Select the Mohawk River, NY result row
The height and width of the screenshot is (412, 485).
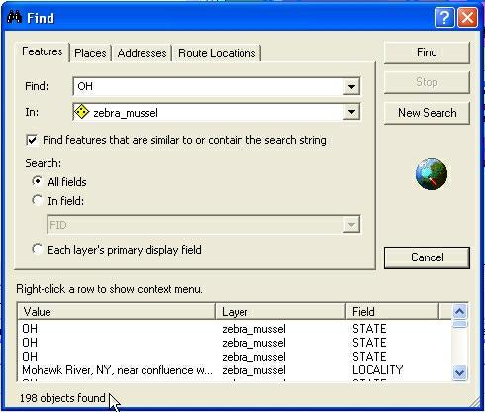click(x=235, y=370)
